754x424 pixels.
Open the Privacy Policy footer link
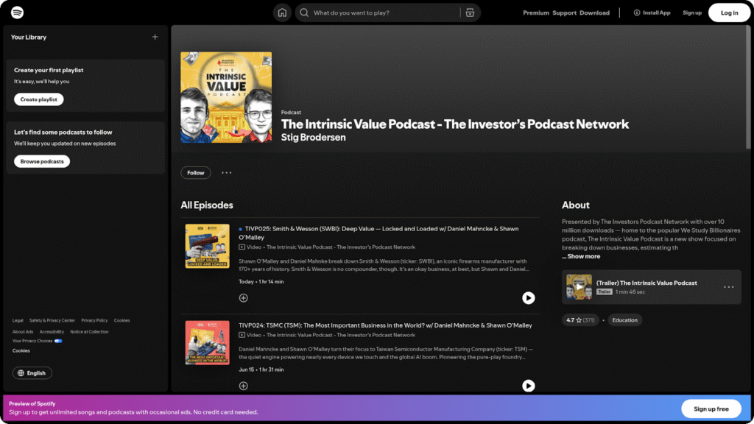(94, 321)
